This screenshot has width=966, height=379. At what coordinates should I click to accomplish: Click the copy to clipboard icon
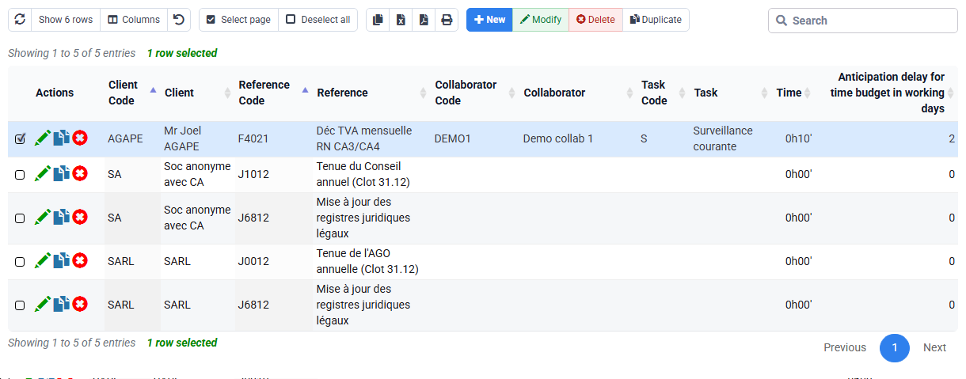378,20
